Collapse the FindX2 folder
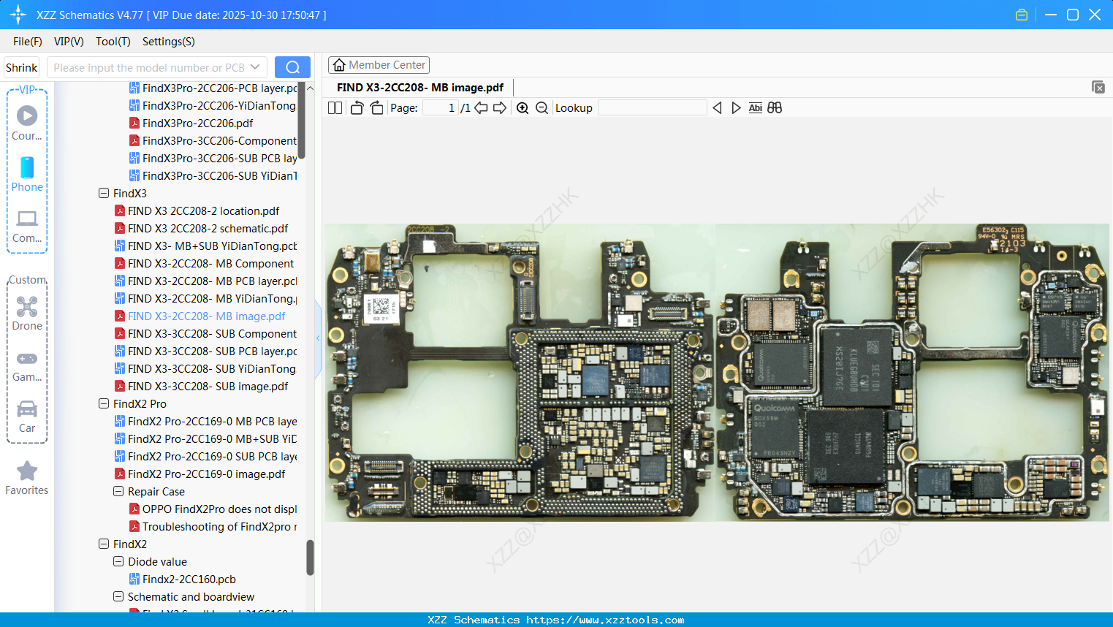Screen dimensions: 1113x627 (x=104, y=544)
